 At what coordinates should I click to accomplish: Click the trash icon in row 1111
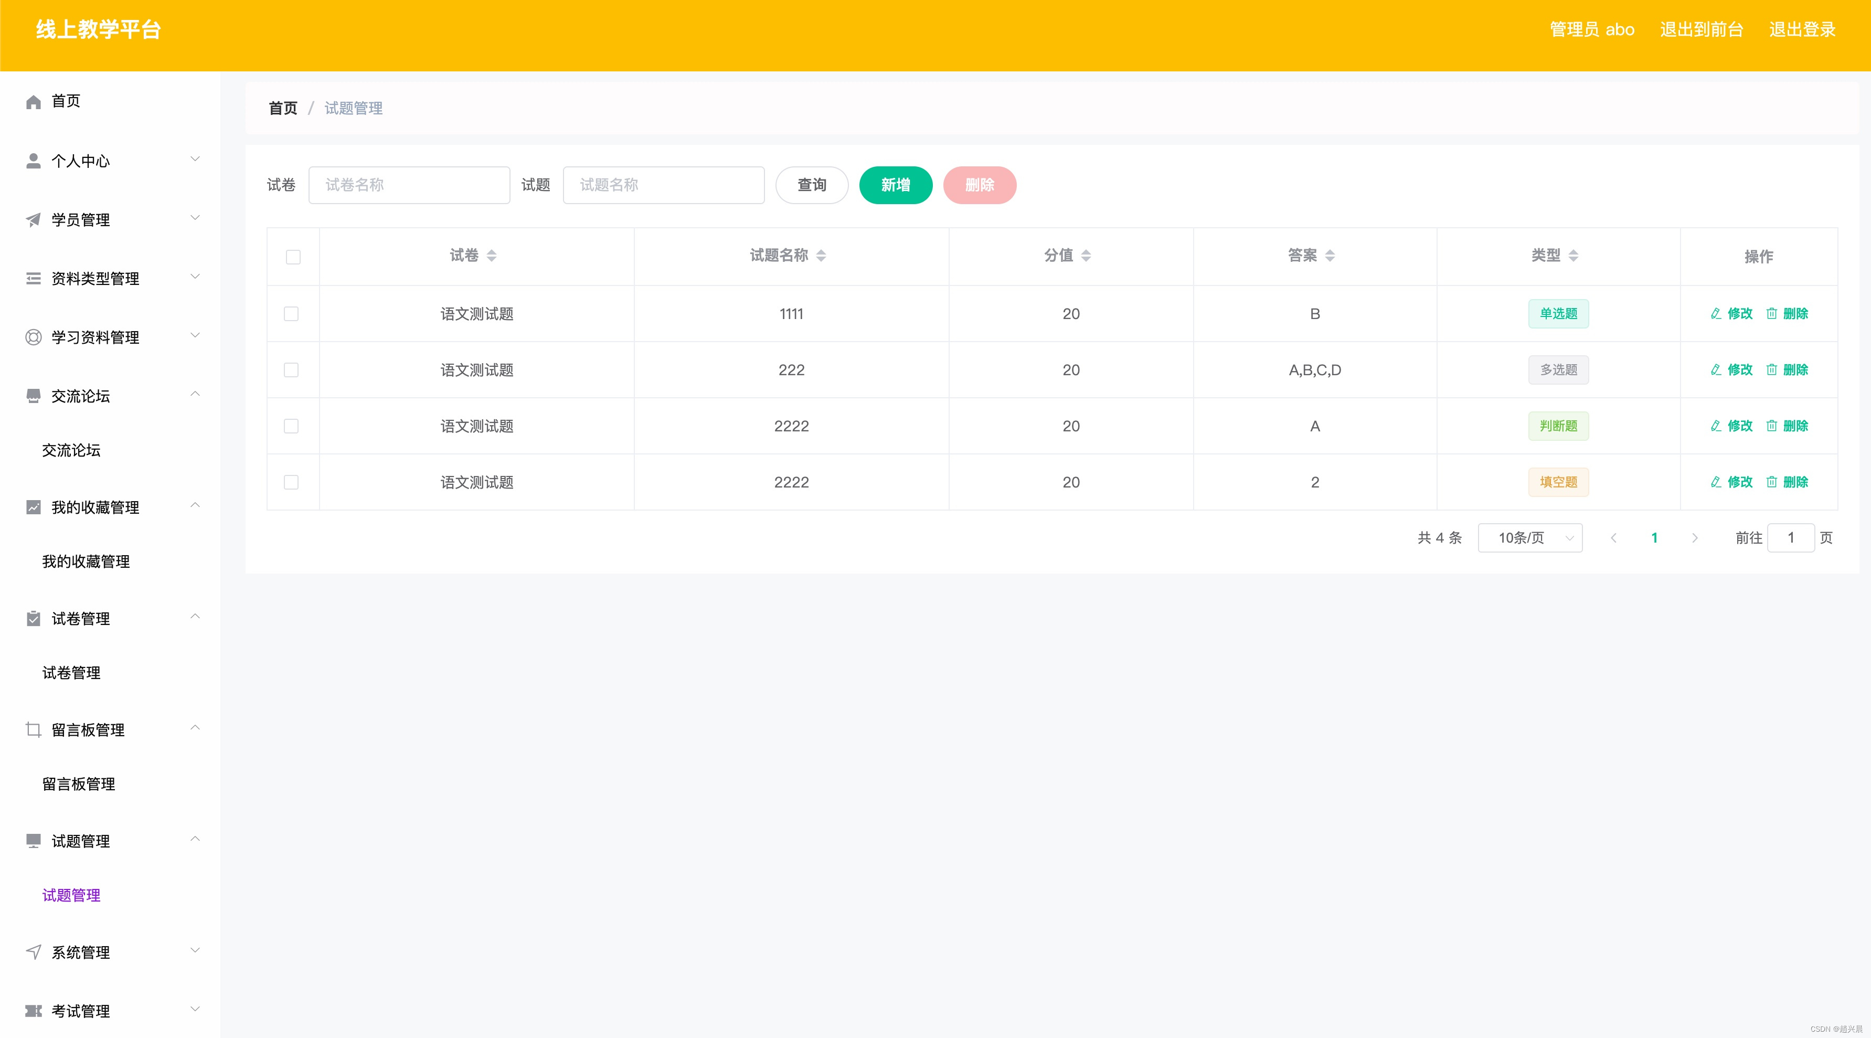[x=1772, y=314]
